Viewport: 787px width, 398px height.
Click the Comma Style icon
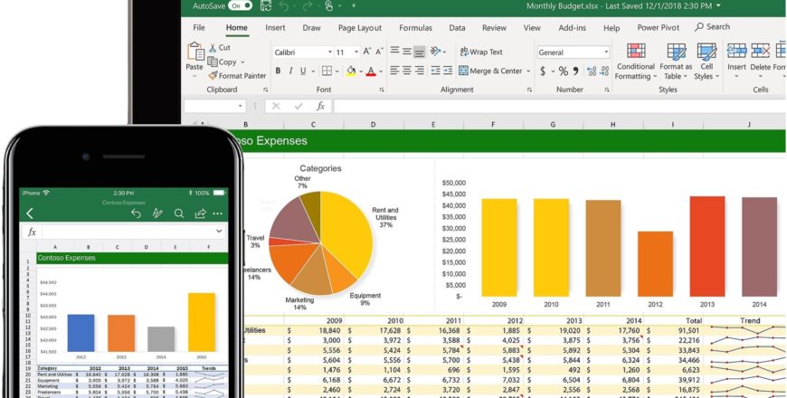[x=575, y=71]
